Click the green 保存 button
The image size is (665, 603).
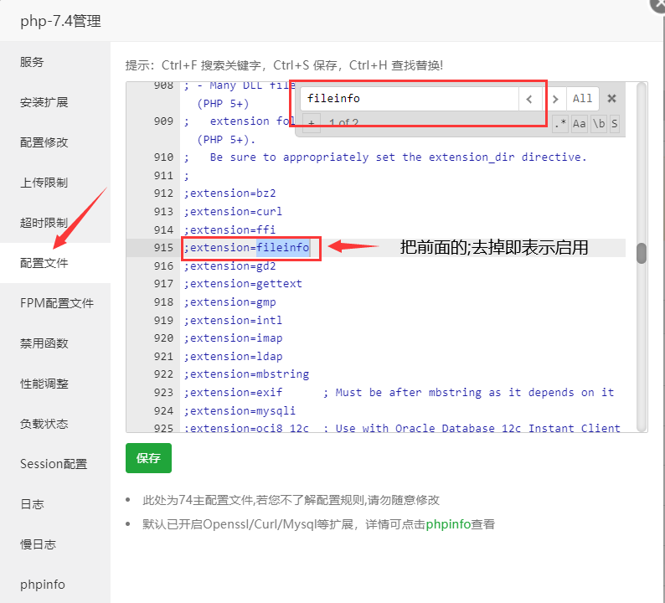tap(148, 458)
